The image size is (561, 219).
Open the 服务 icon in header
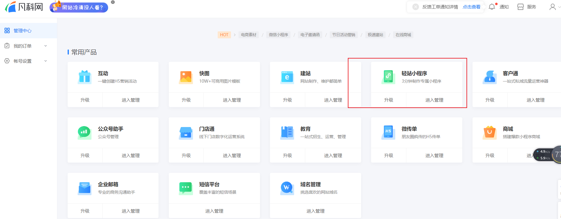pyautogui.click(x=521, y=7)
